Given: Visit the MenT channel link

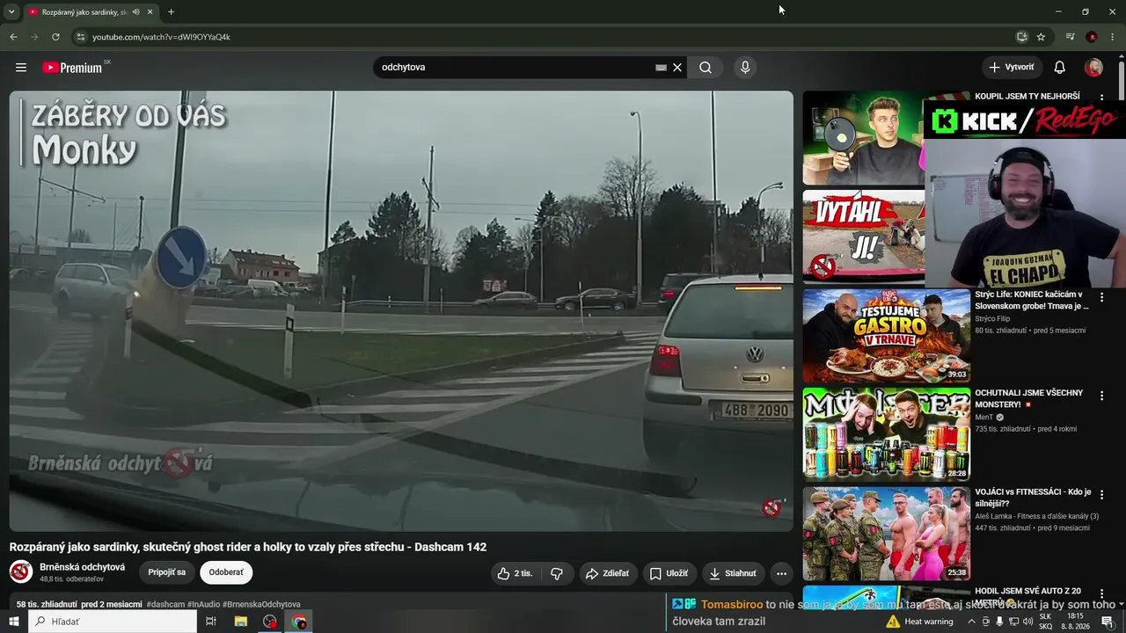Looking at the screenshot, I should pos(983,417).
